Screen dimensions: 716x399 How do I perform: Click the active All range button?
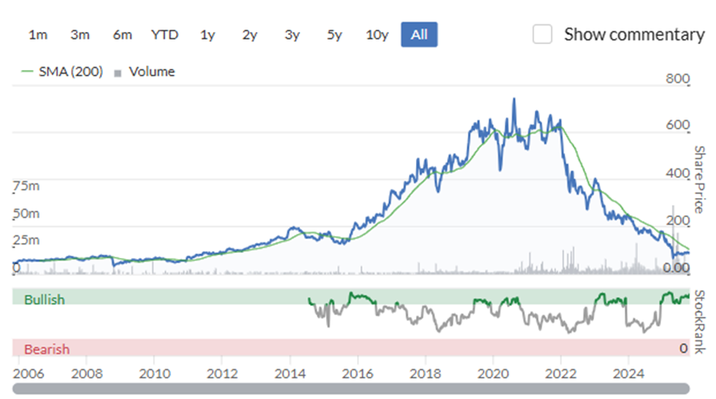click(x=419, y=34)
